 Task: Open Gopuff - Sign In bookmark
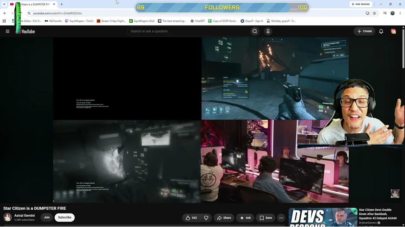tap(252, 21)
